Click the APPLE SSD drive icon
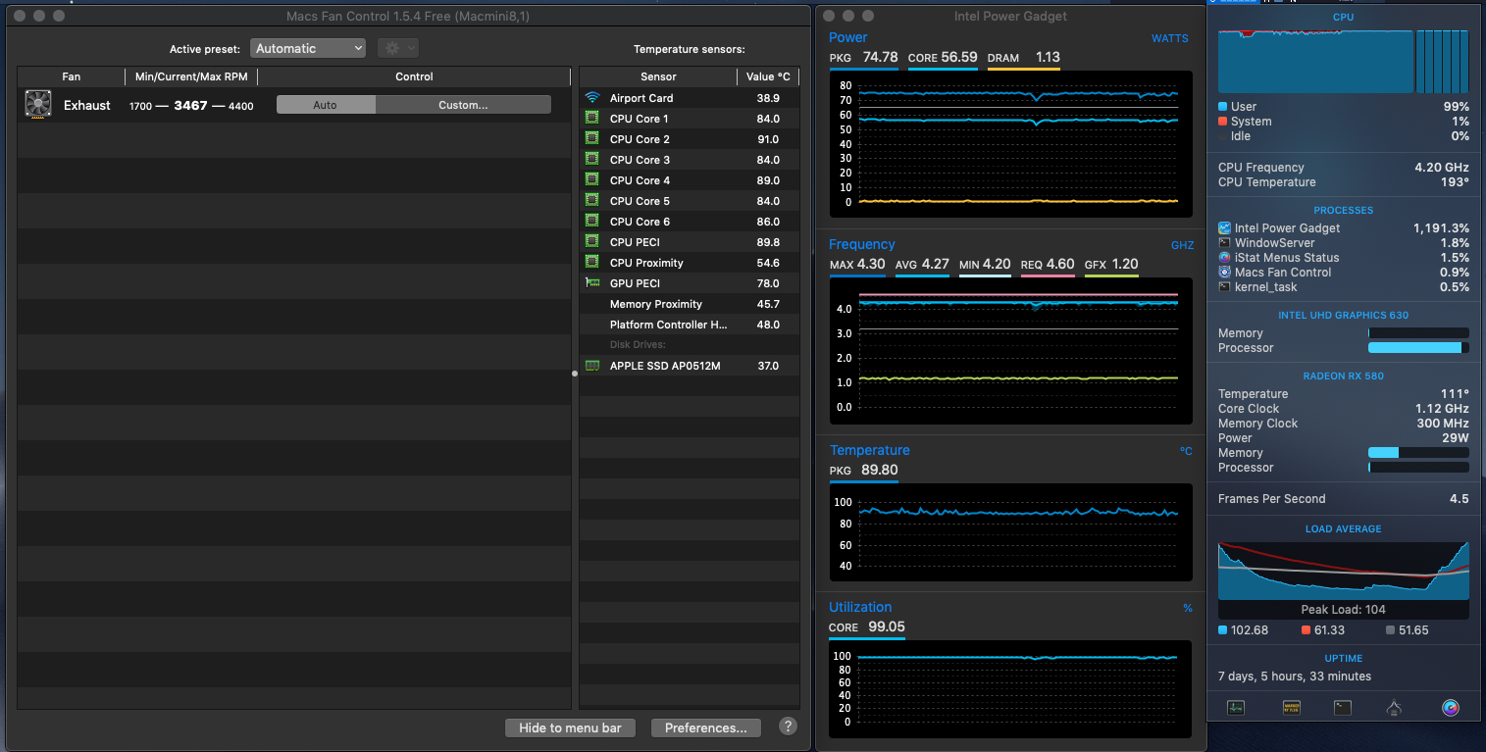Image resolution: width=1486 pixels, height=752 pixels. [x=592, y=366]
